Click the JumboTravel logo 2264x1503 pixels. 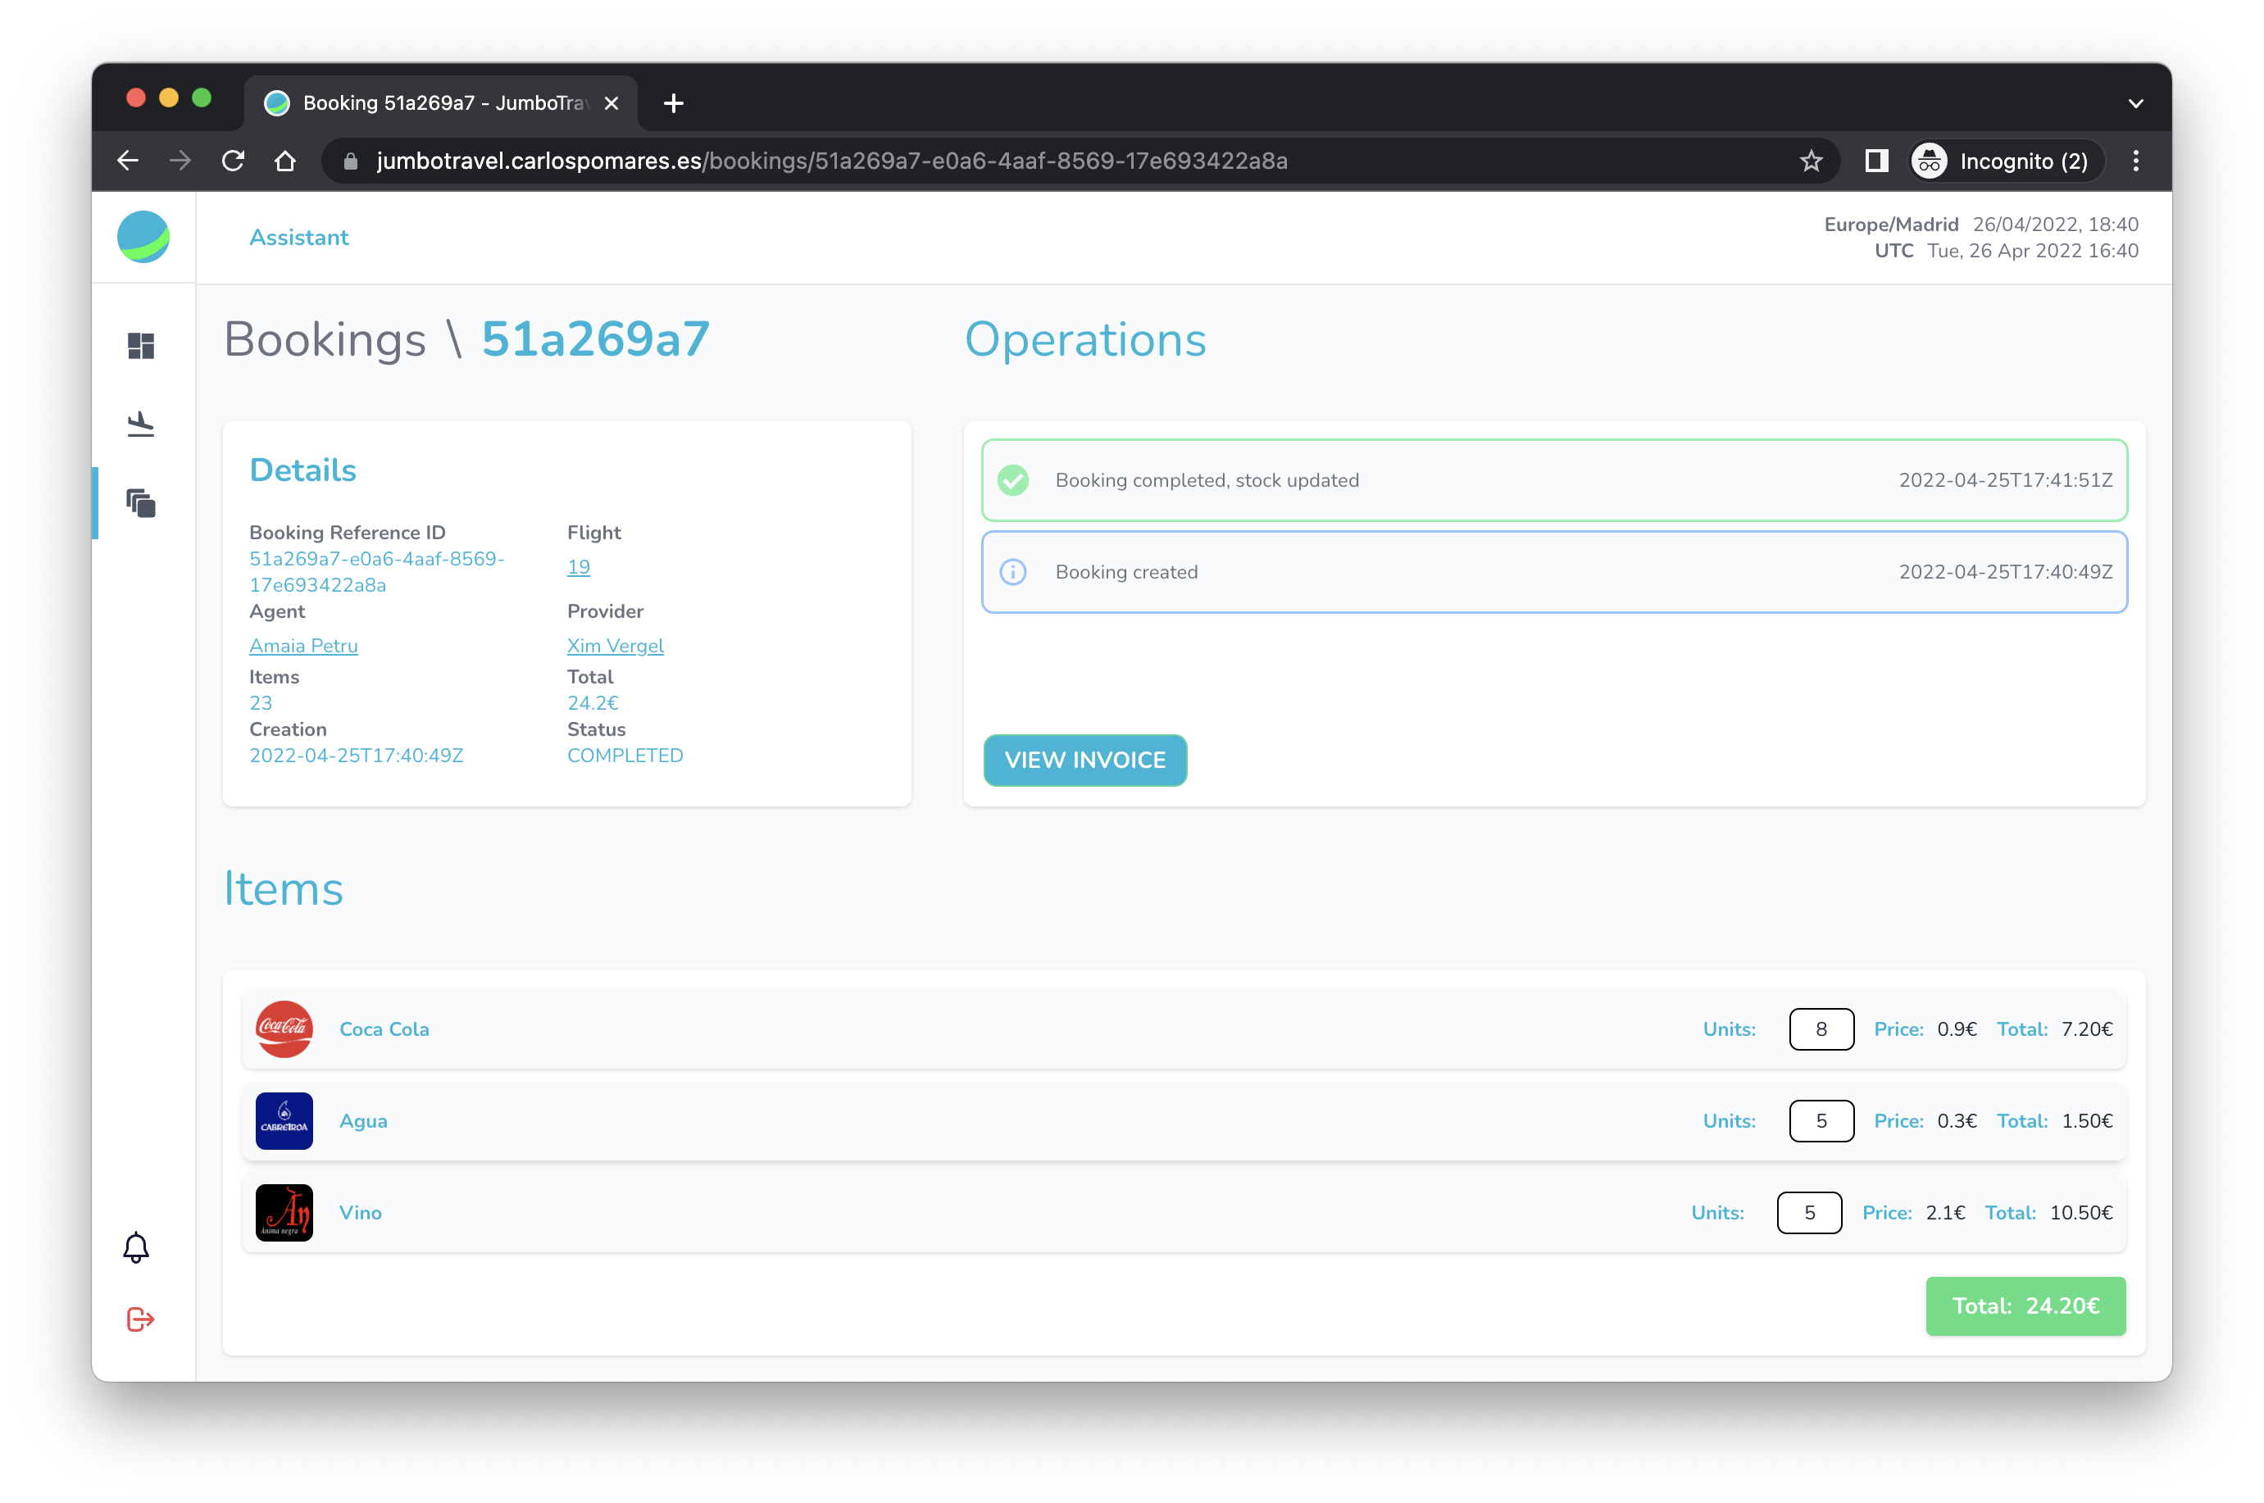point(143,237)
